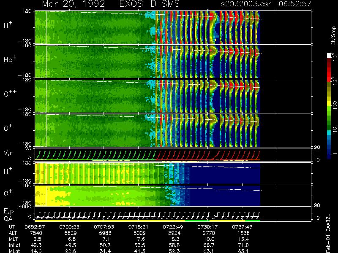Click the O++ panel label
Screen dimensions: 338x253
pyautogui.click(x=10, y=93)
